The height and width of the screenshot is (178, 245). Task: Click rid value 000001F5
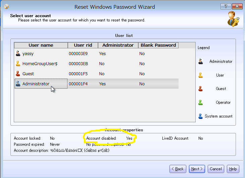78,74
